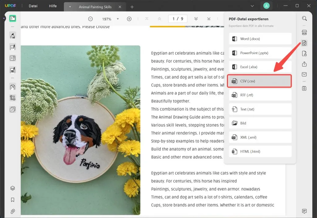Expand the double-chevron page navigation control
The width and height of the screenshot is (317, 218).
click(x=196, y=19)
